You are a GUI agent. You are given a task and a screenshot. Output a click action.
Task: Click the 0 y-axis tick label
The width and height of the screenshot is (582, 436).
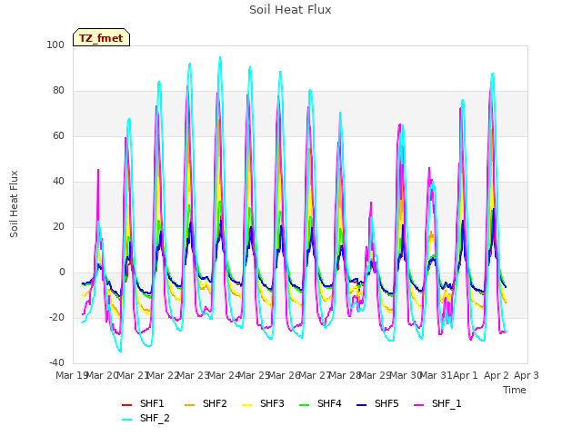pos(62,272)
